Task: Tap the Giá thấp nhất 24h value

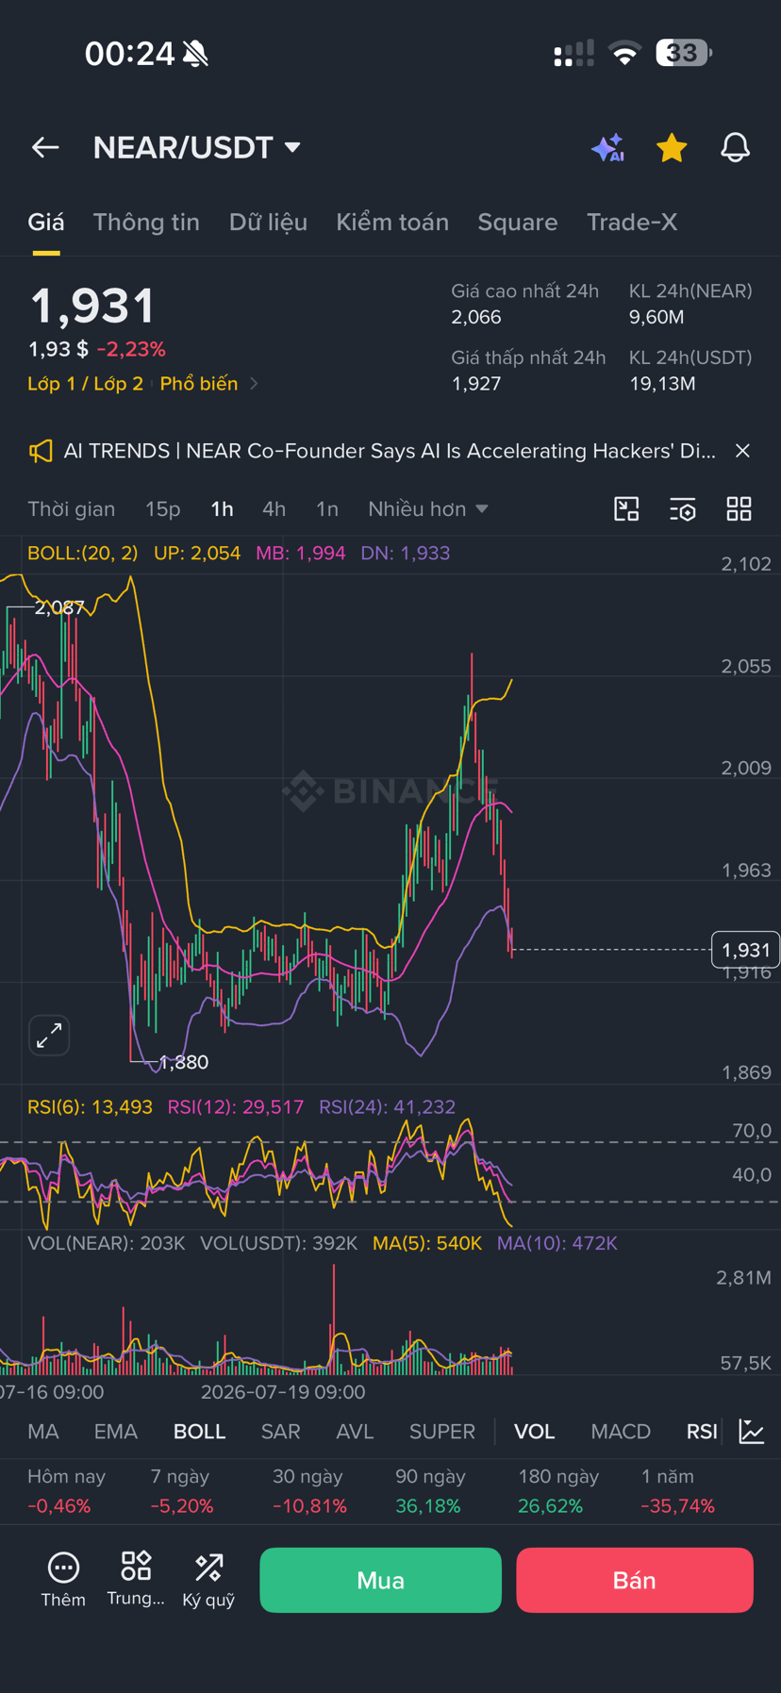Action: 475,384
